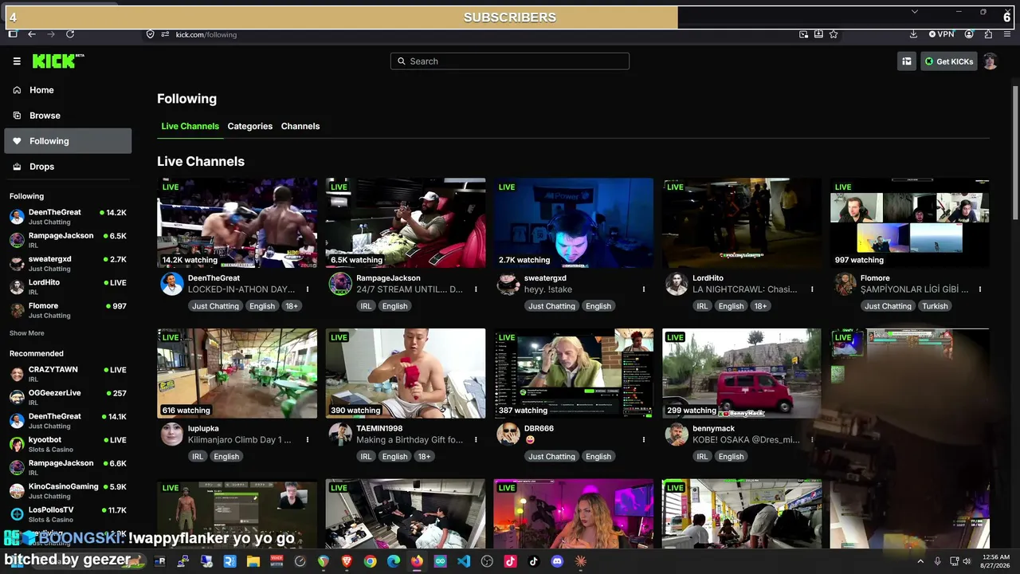Bookmark this page with the star icon
1020x574 pixels.
[834, 34]
